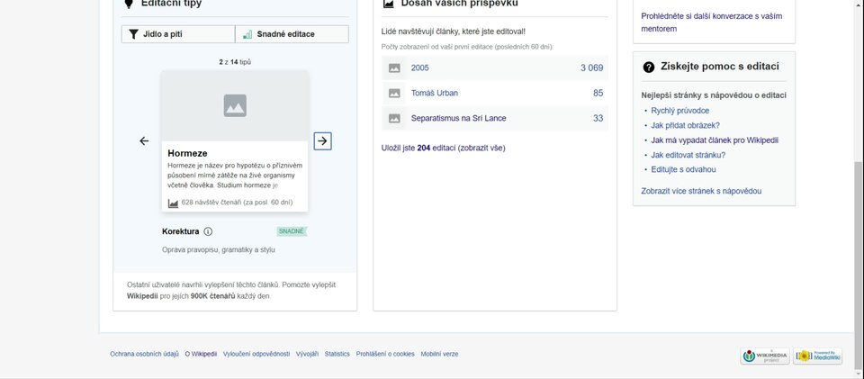Open Separatismus na Srí Lance article
Image resolution: width=864 pixels, height=379 pixels.
(x=458, y=119)
